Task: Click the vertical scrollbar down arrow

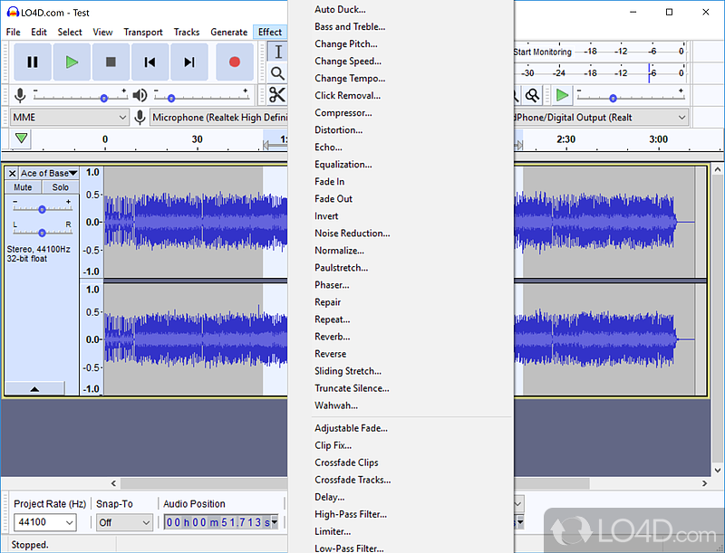Action: coord(717,471)
